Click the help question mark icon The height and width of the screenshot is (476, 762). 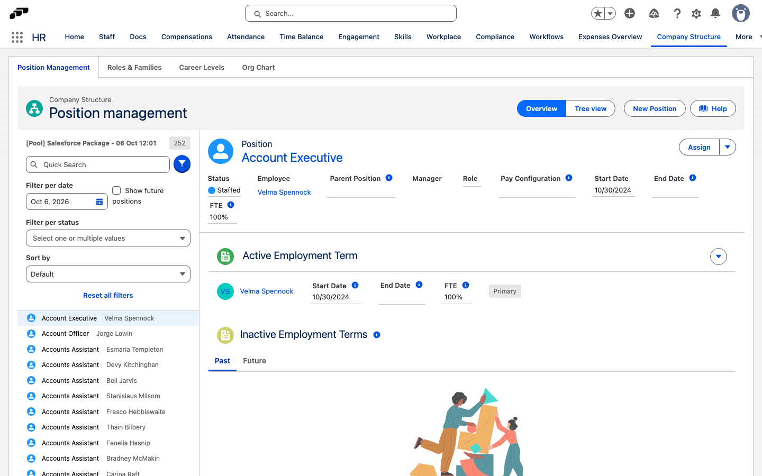tap(677, 13)
